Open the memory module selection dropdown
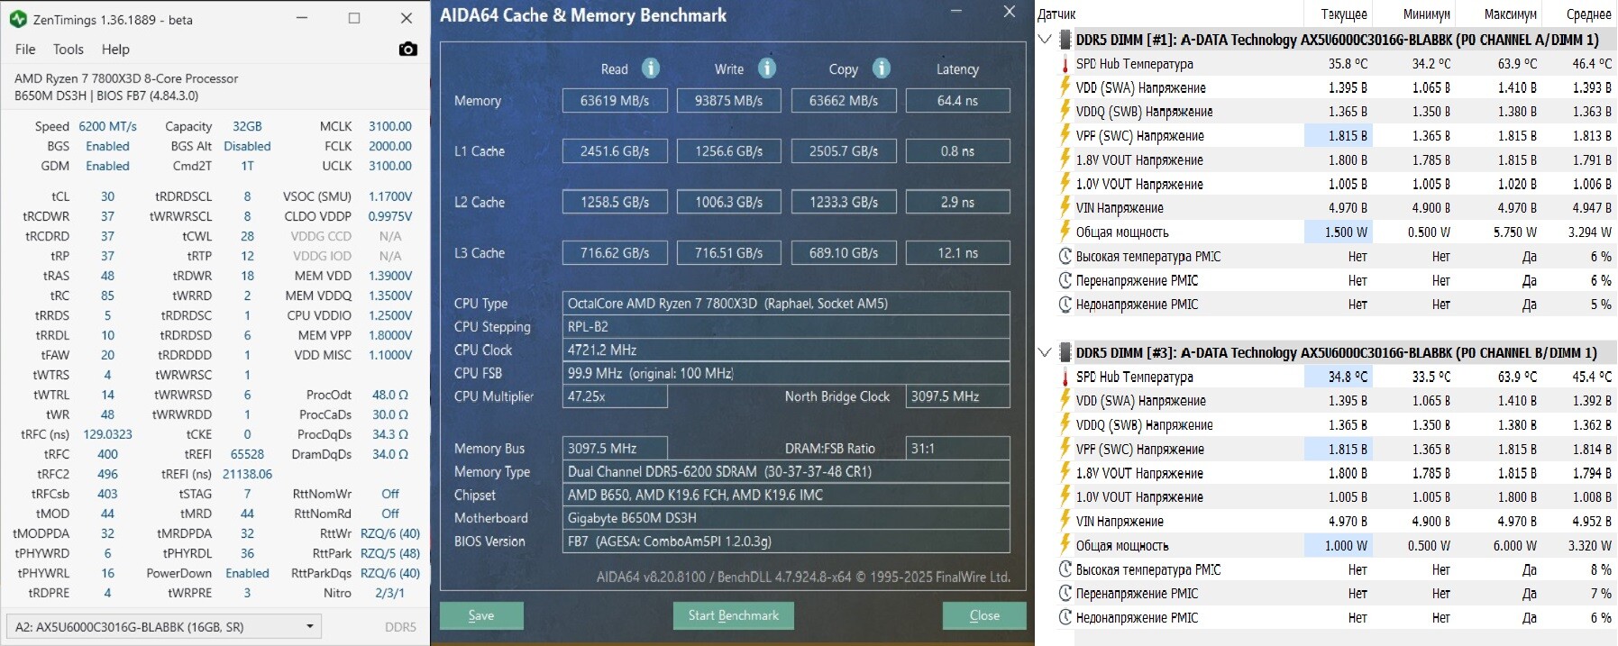The width and height of the screenshot is (1618, 646). click(x=163, y=627)
